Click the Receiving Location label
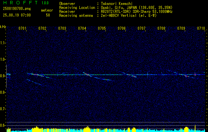This screenshot has width=208, height=132. pos(77,8)
